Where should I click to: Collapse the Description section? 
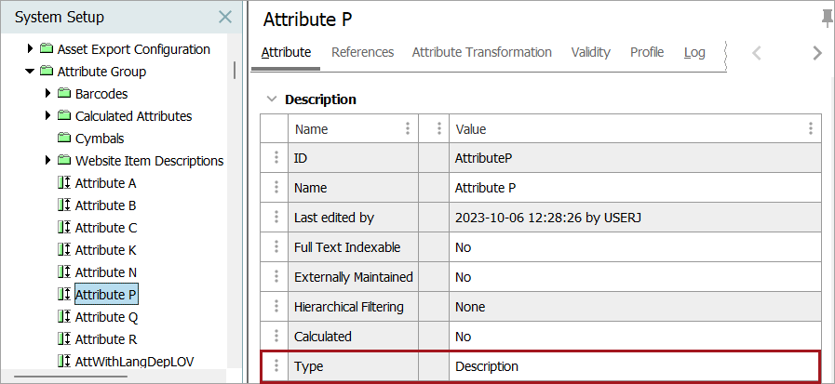[271, 99]
